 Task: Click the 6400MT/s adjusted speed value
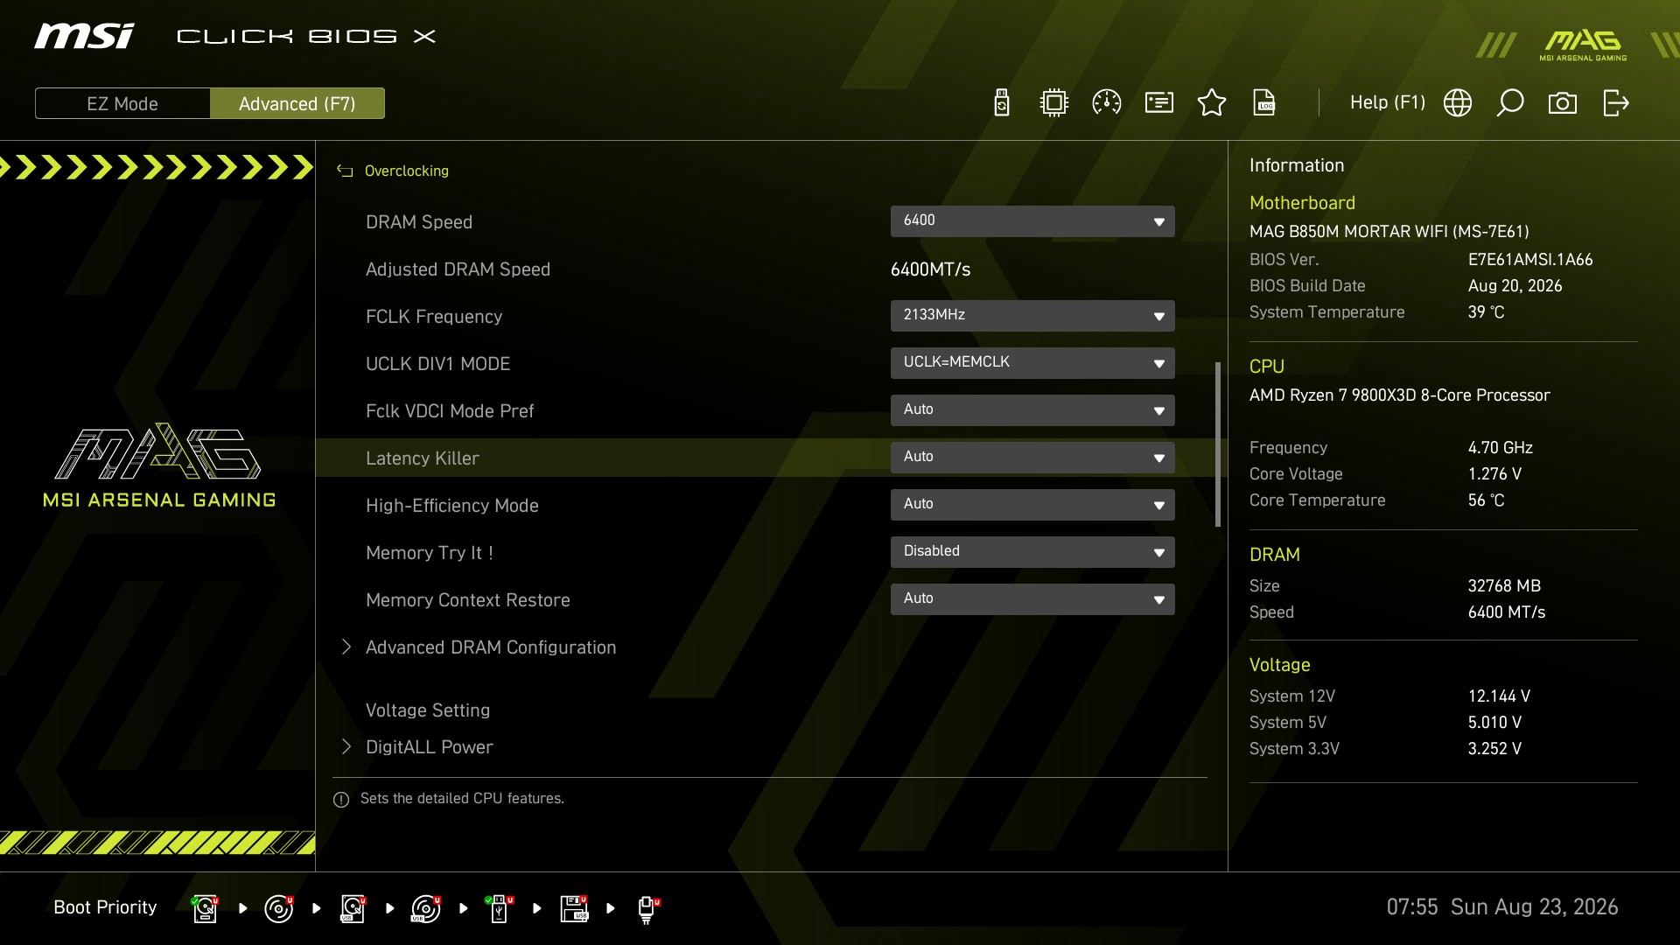[x=931, y=269]
